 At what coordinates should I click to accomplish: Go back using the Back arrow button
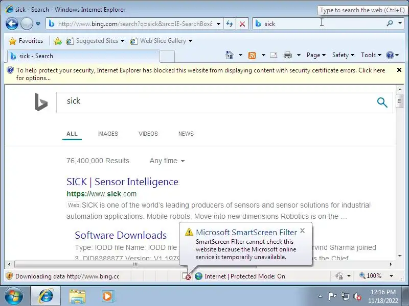click(x=12, y=24)
